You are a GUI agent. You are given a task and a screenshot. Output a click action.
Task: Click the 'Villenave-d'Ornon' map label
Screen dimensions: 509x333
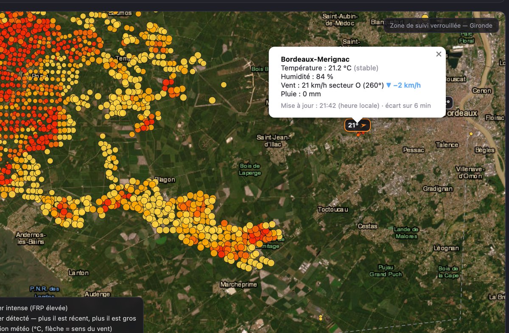[470, 172]
